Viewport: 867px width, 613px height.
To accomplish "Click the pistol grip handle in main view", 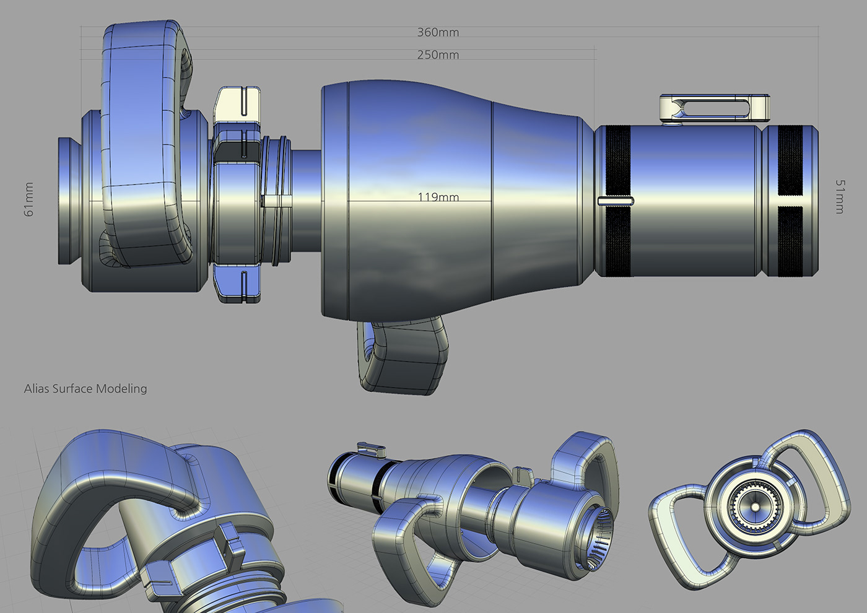I will 403,356.
